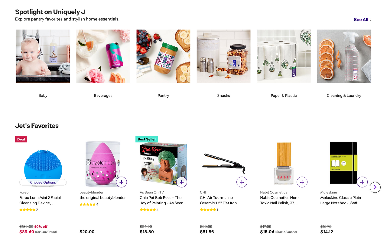Add Moleskine Classic Notebook to cart
Screen dimensions: 387x242
tap(362, 182)
